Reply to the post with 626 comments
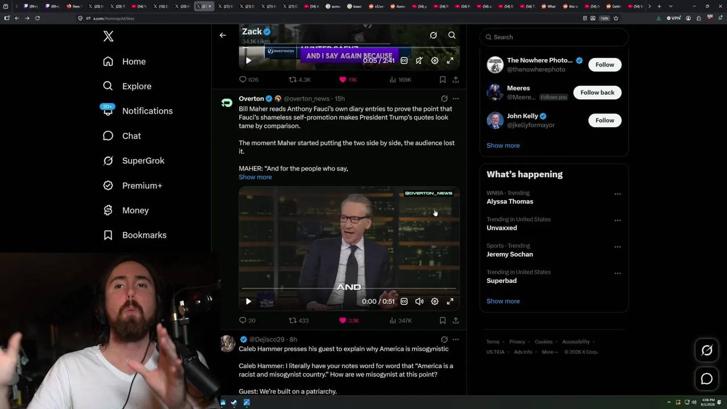Viewport: 727px width, 409px height. coord(249,80)
